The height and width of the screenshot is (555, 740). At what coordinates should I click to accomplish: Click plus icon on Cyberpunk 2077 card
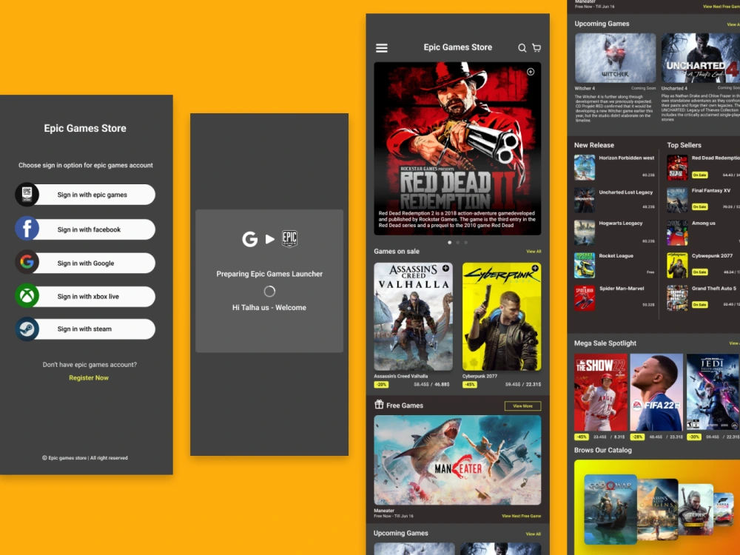tap(535, 268)
